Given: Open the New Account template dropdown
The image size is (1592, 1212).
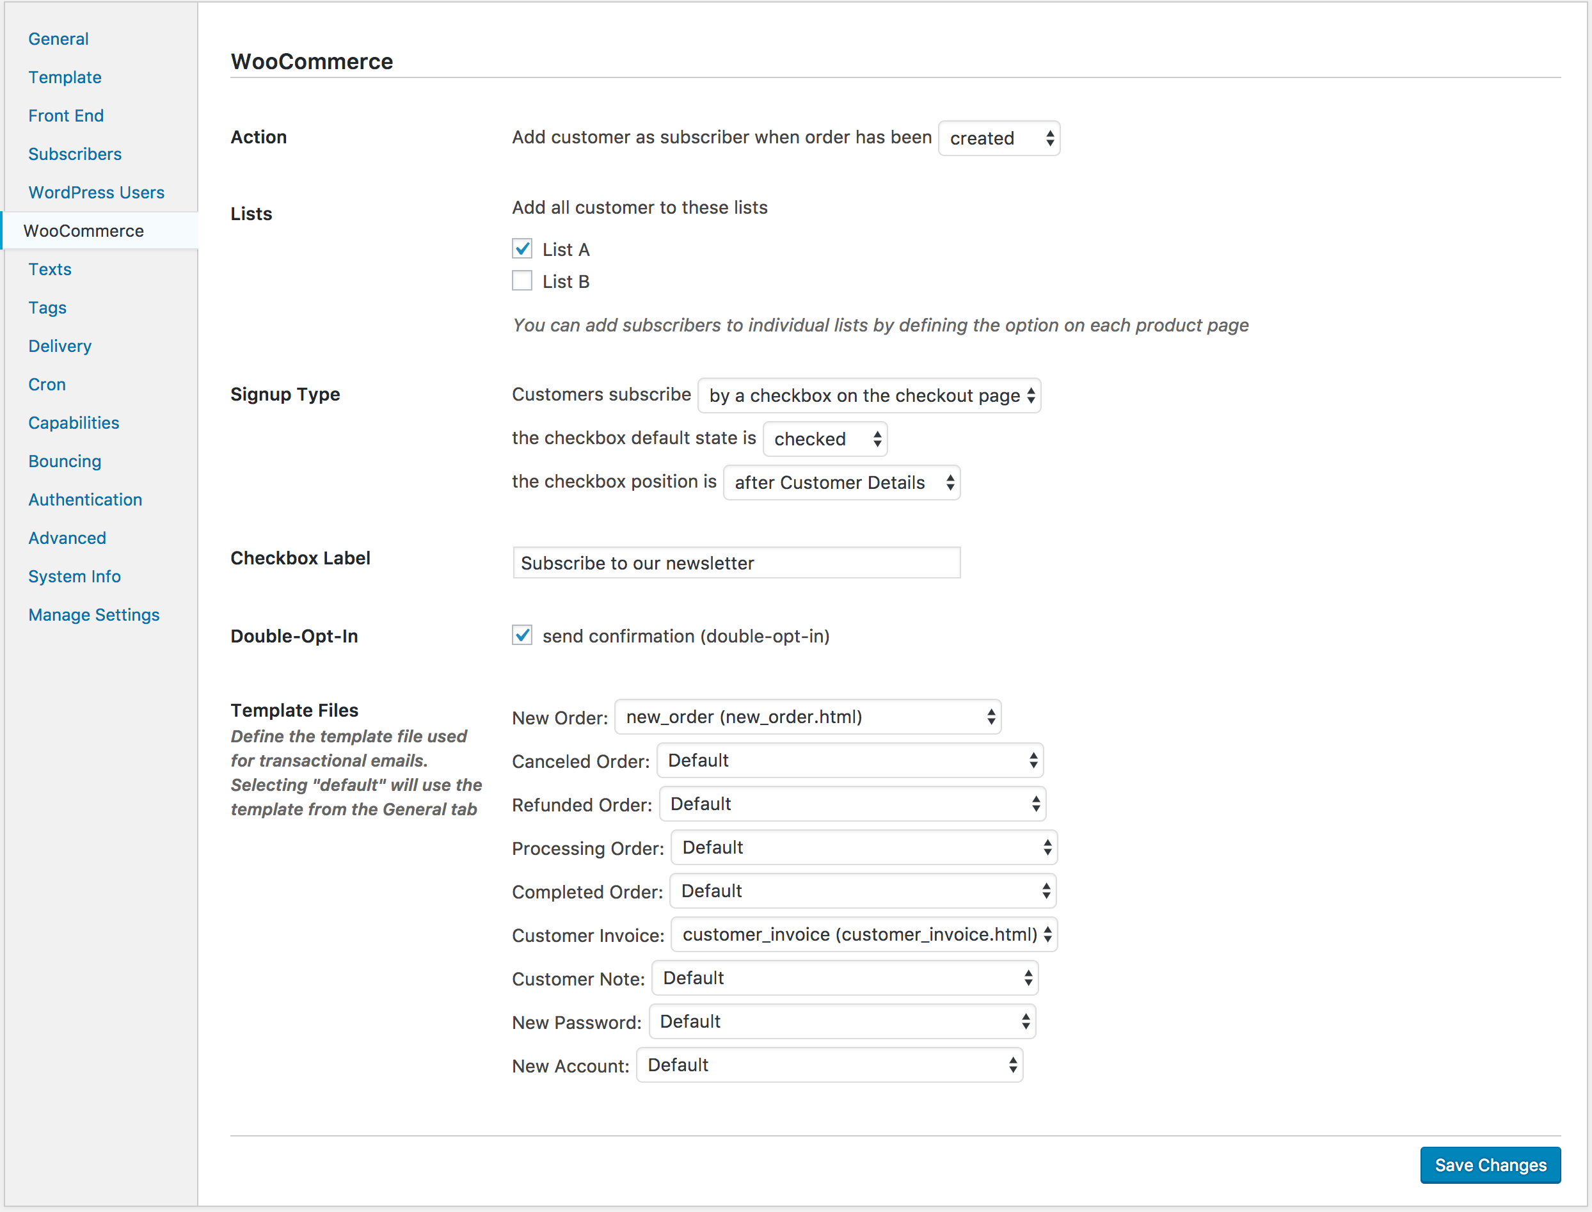Looking at the screenshot, I should [829, 1065].
